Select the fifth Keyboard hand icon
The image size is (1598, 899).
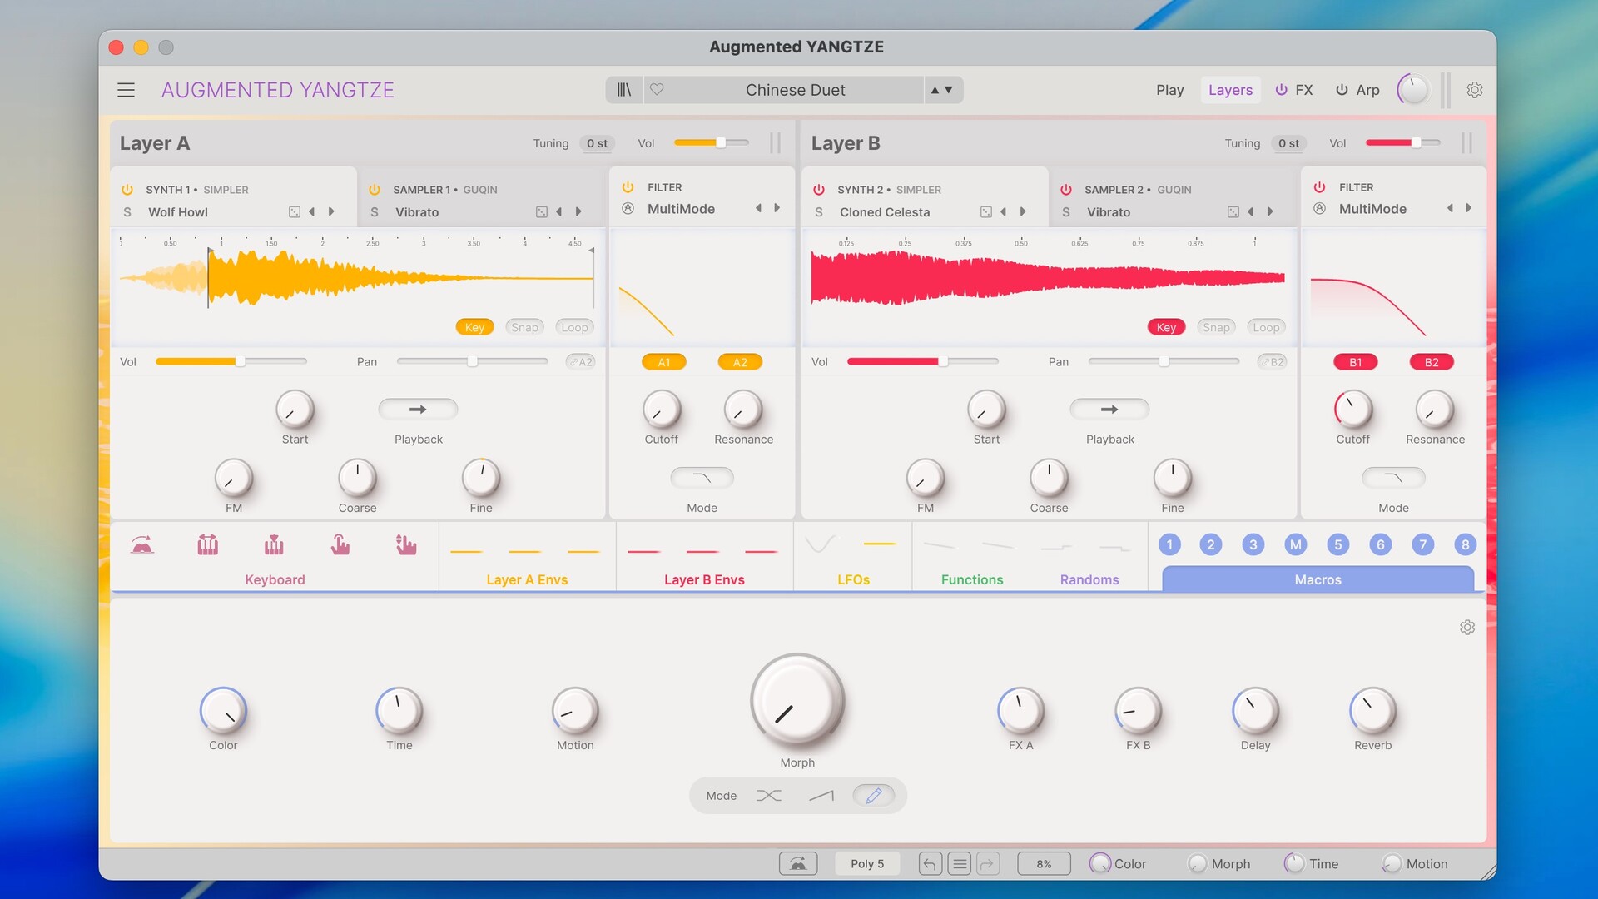[x=406, y=544]
